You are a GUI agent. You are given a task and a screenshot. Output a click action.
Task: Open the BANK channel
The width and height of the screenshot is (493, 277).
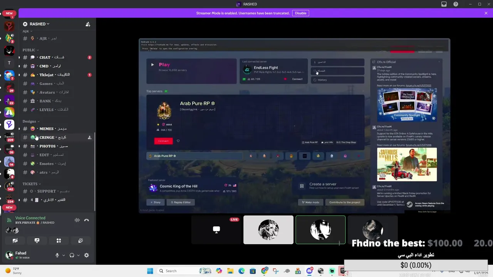[57, 101]
